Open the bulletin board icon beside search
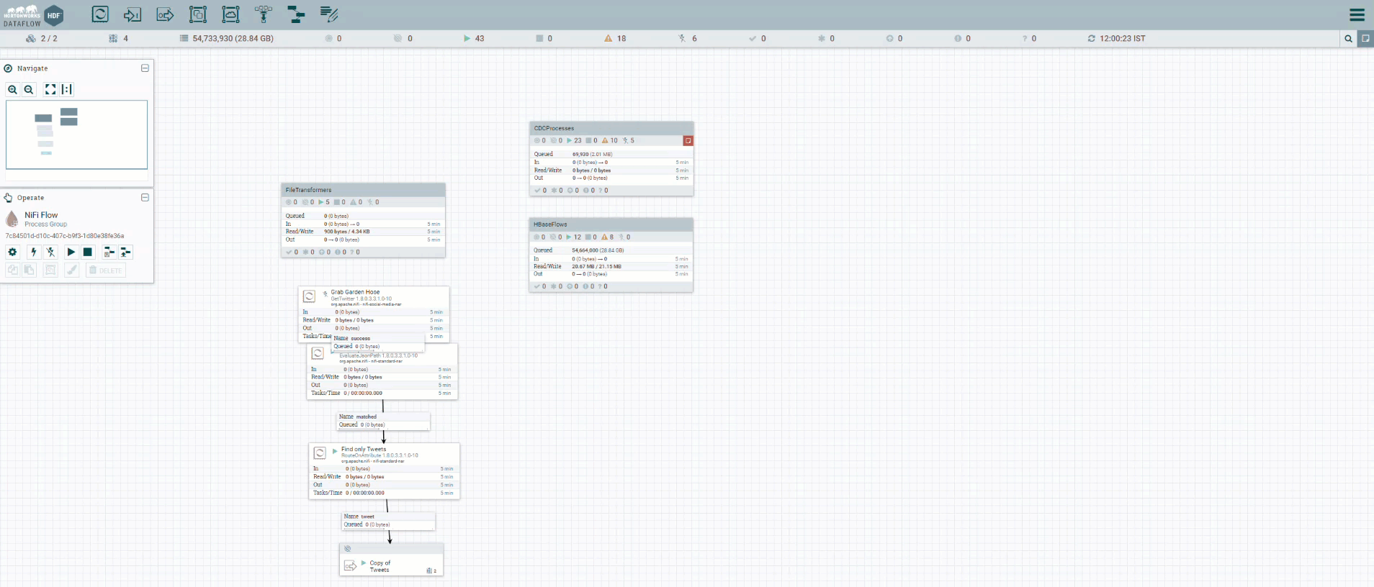 point(1365,39)
